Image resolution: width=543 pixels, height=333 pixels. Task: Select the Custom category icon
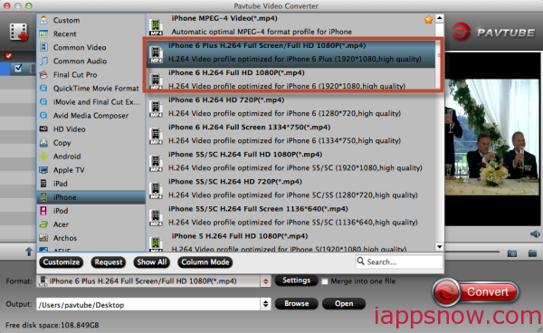[43, 20]
